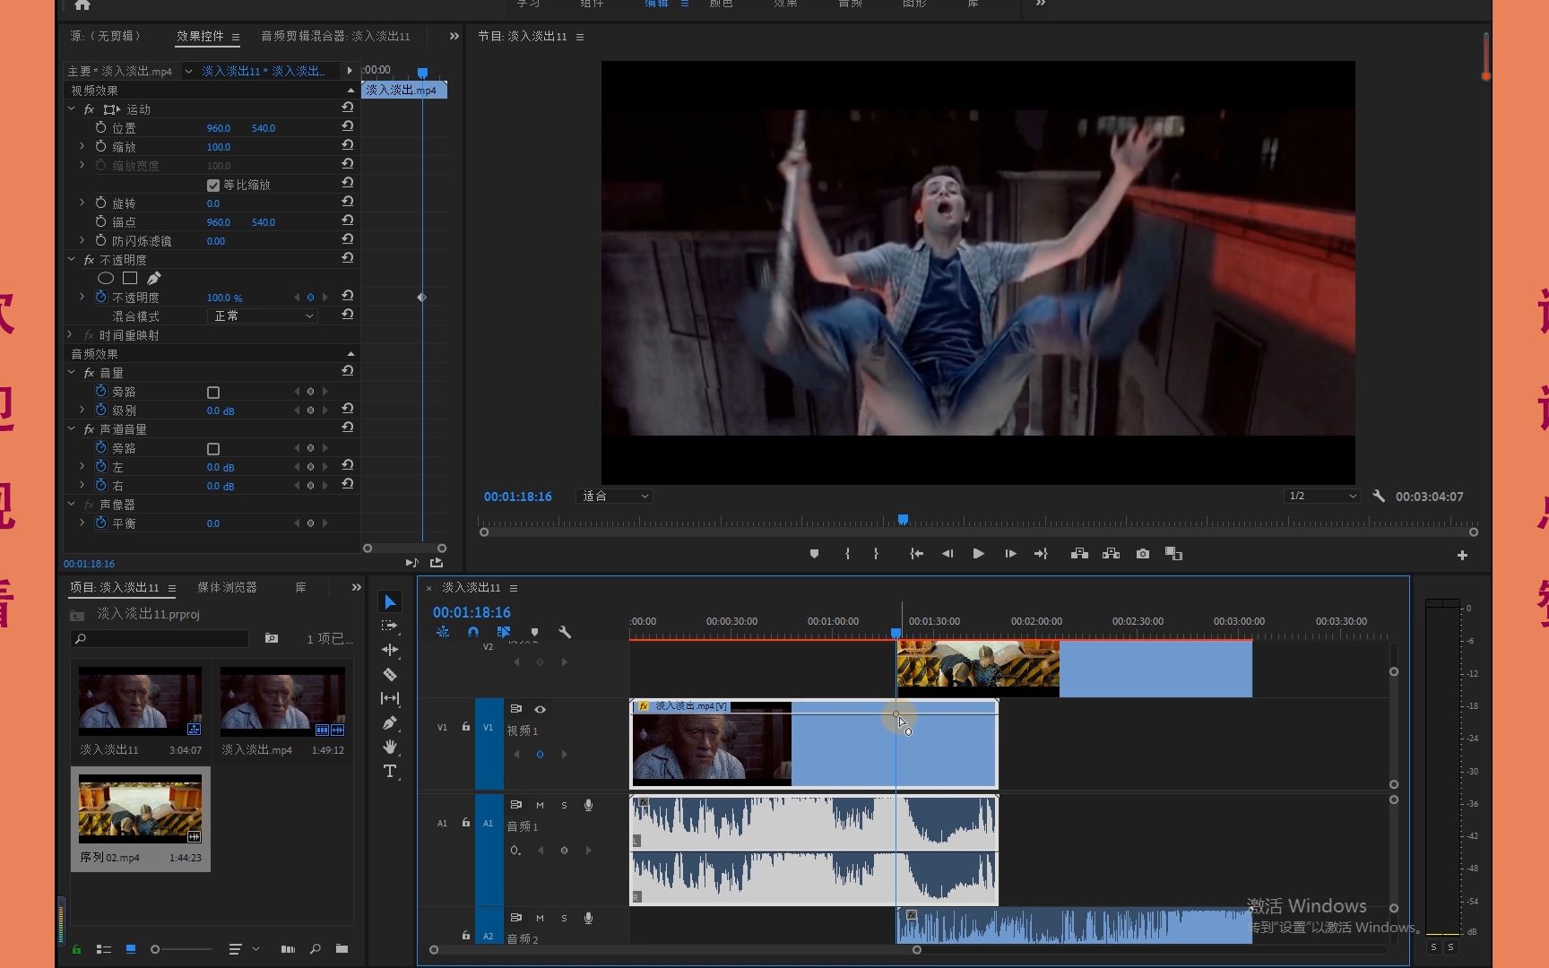
Task: Open Program monitor settings wrench
Action: click(1379, 496)
